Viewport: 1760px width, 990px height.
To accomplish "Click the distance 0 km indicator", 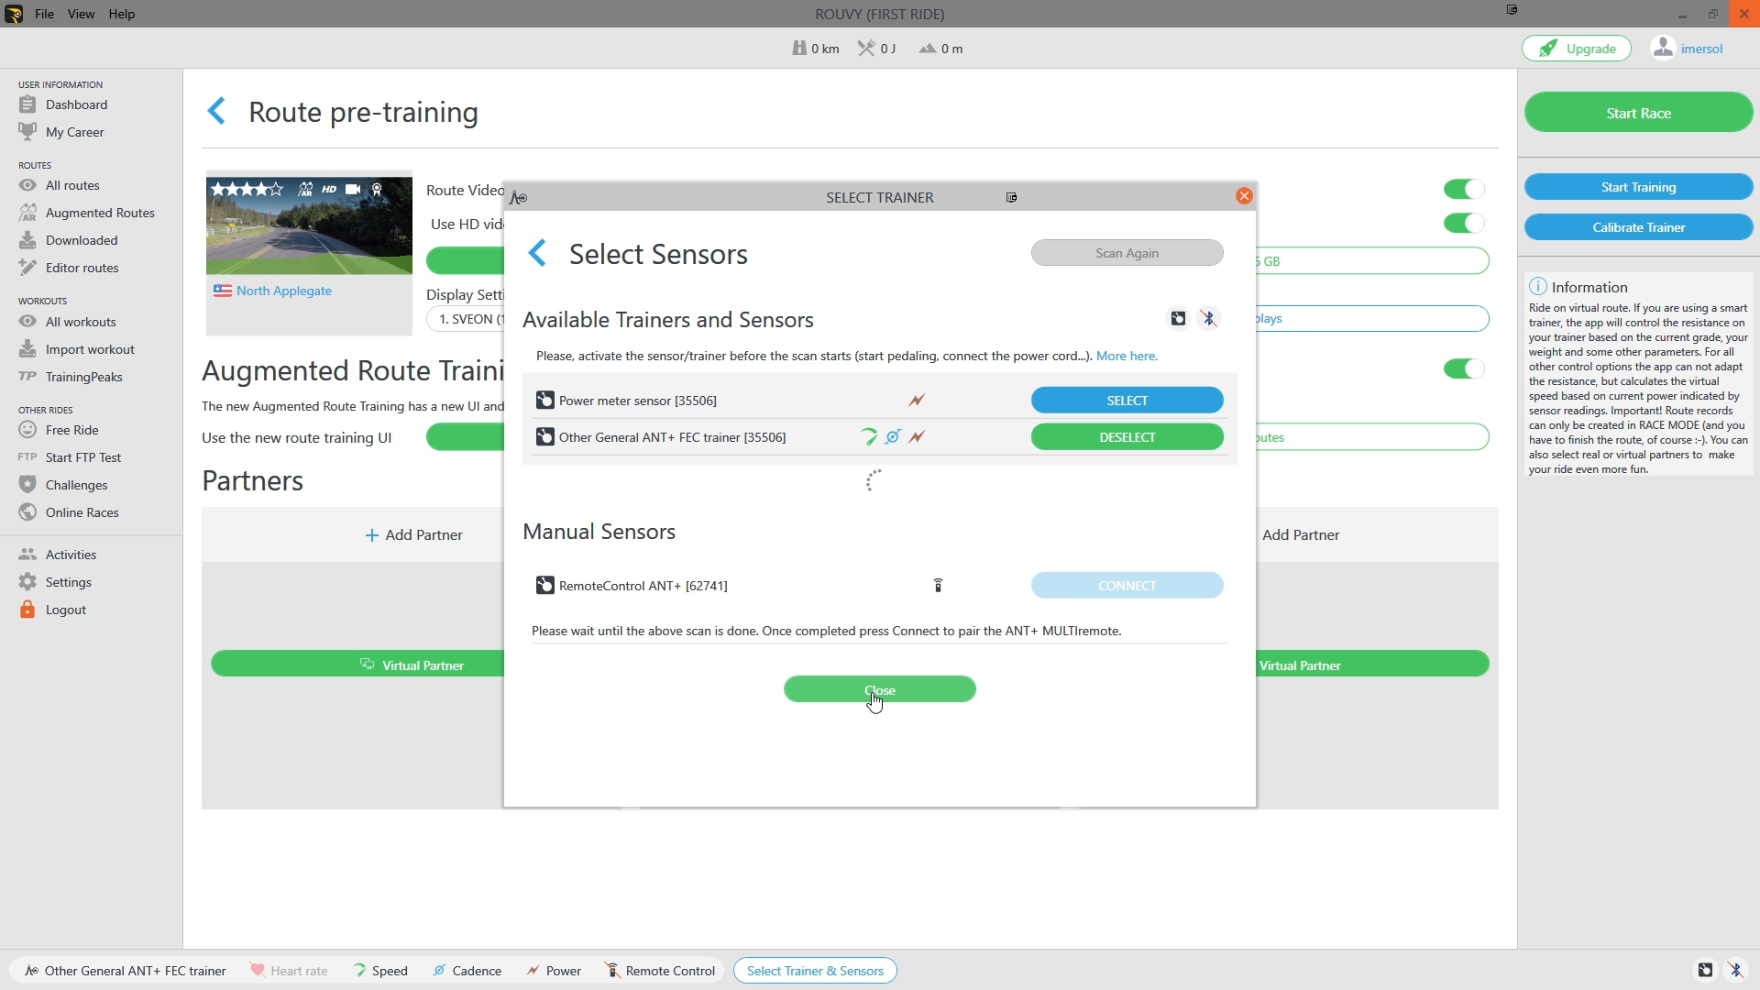I will pos(816,49).
